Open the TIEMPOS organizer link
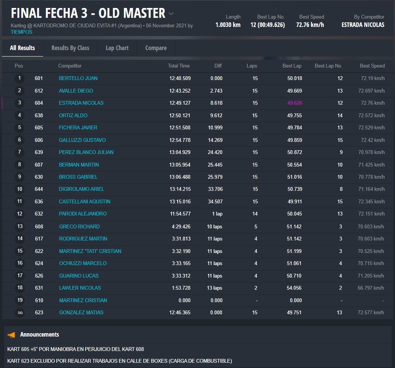Image resolution: width=395 pixels, height=368 pixels. click(22, 32)
